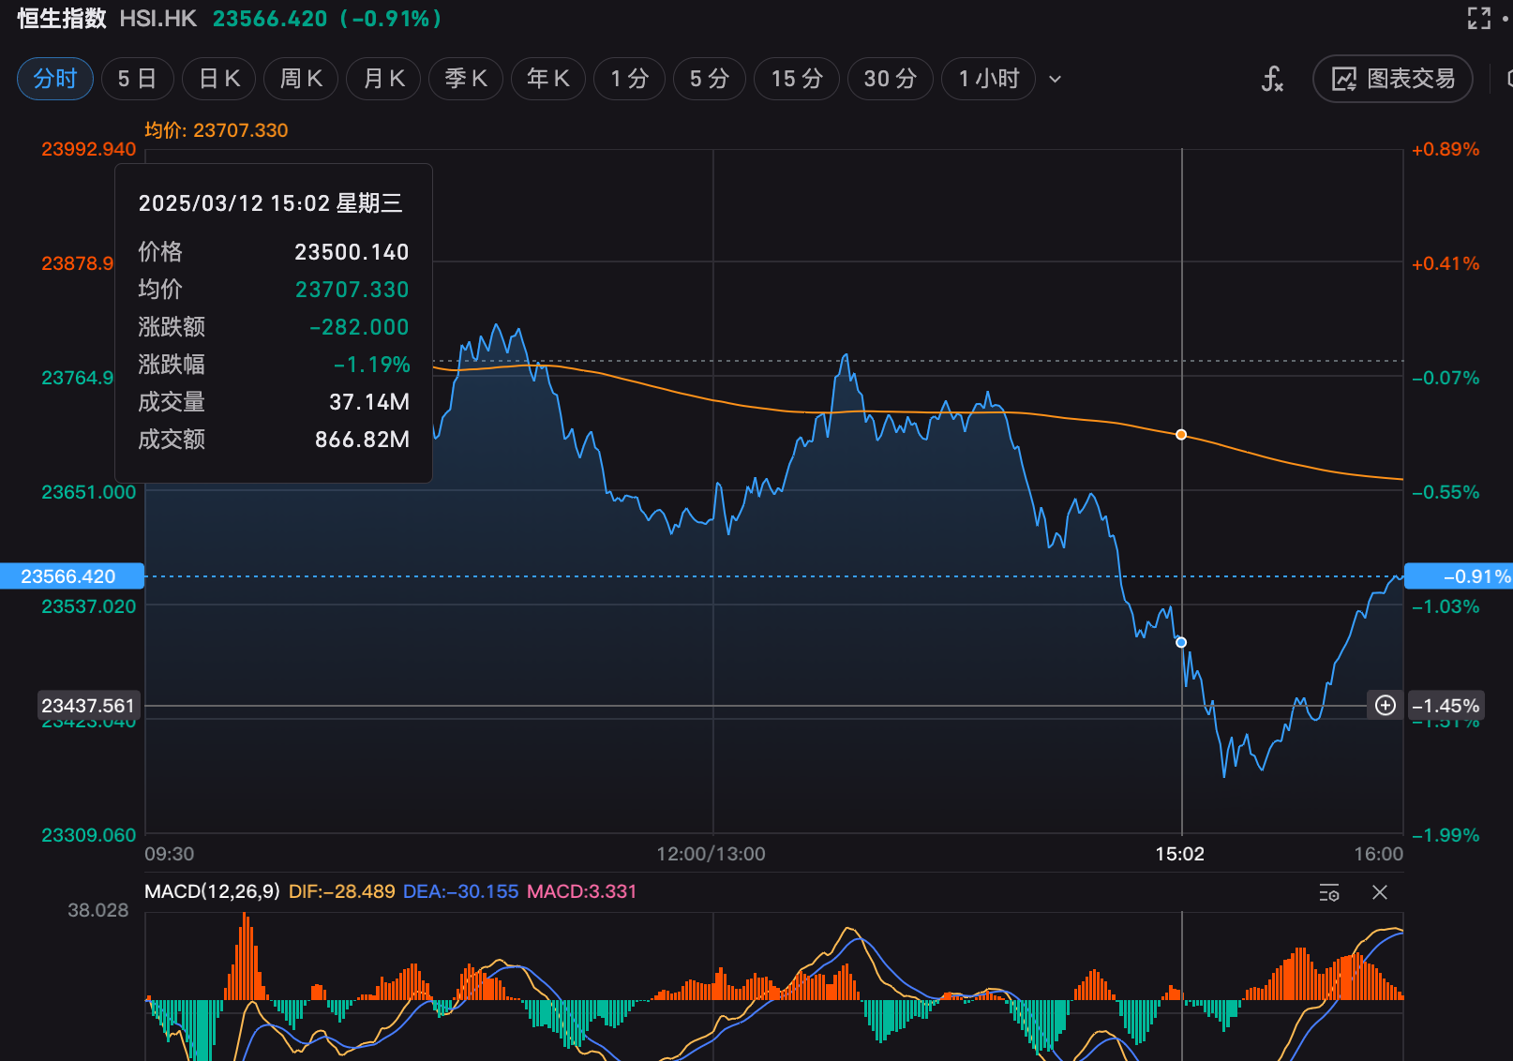Switch to the 分时 intraday tab
Screen dimensions: 1513x1061
tap(55, 79)
